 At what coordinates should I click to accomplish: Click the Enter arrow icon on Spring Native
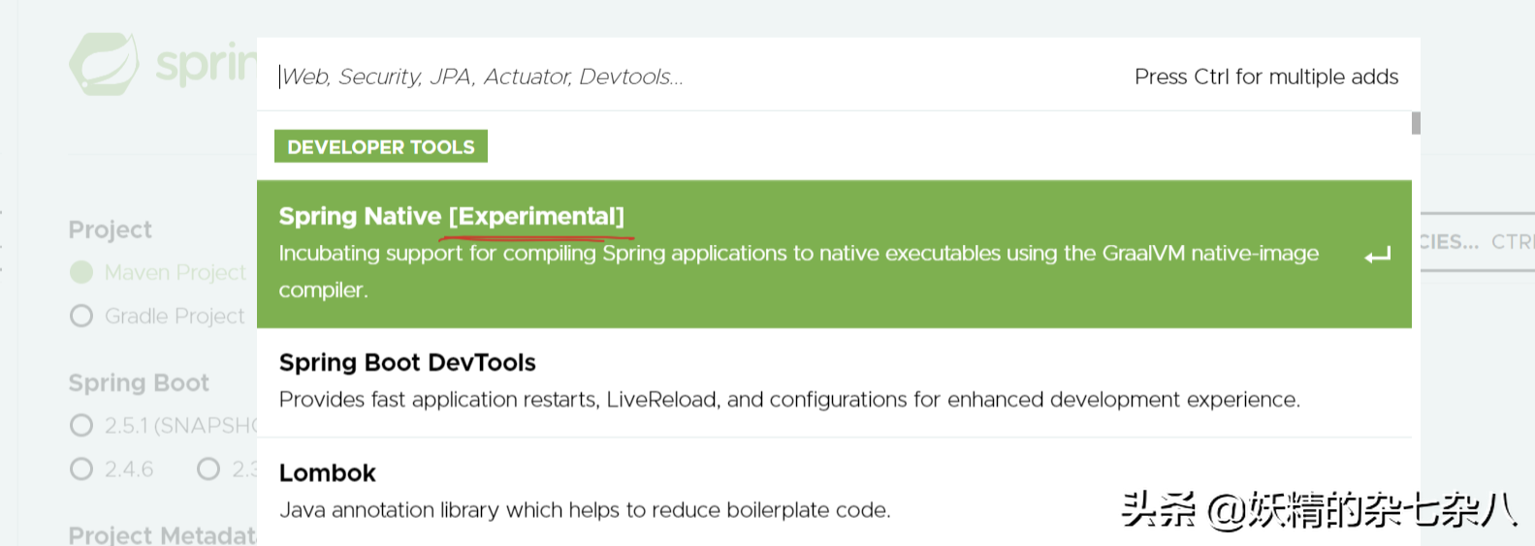1377,256
